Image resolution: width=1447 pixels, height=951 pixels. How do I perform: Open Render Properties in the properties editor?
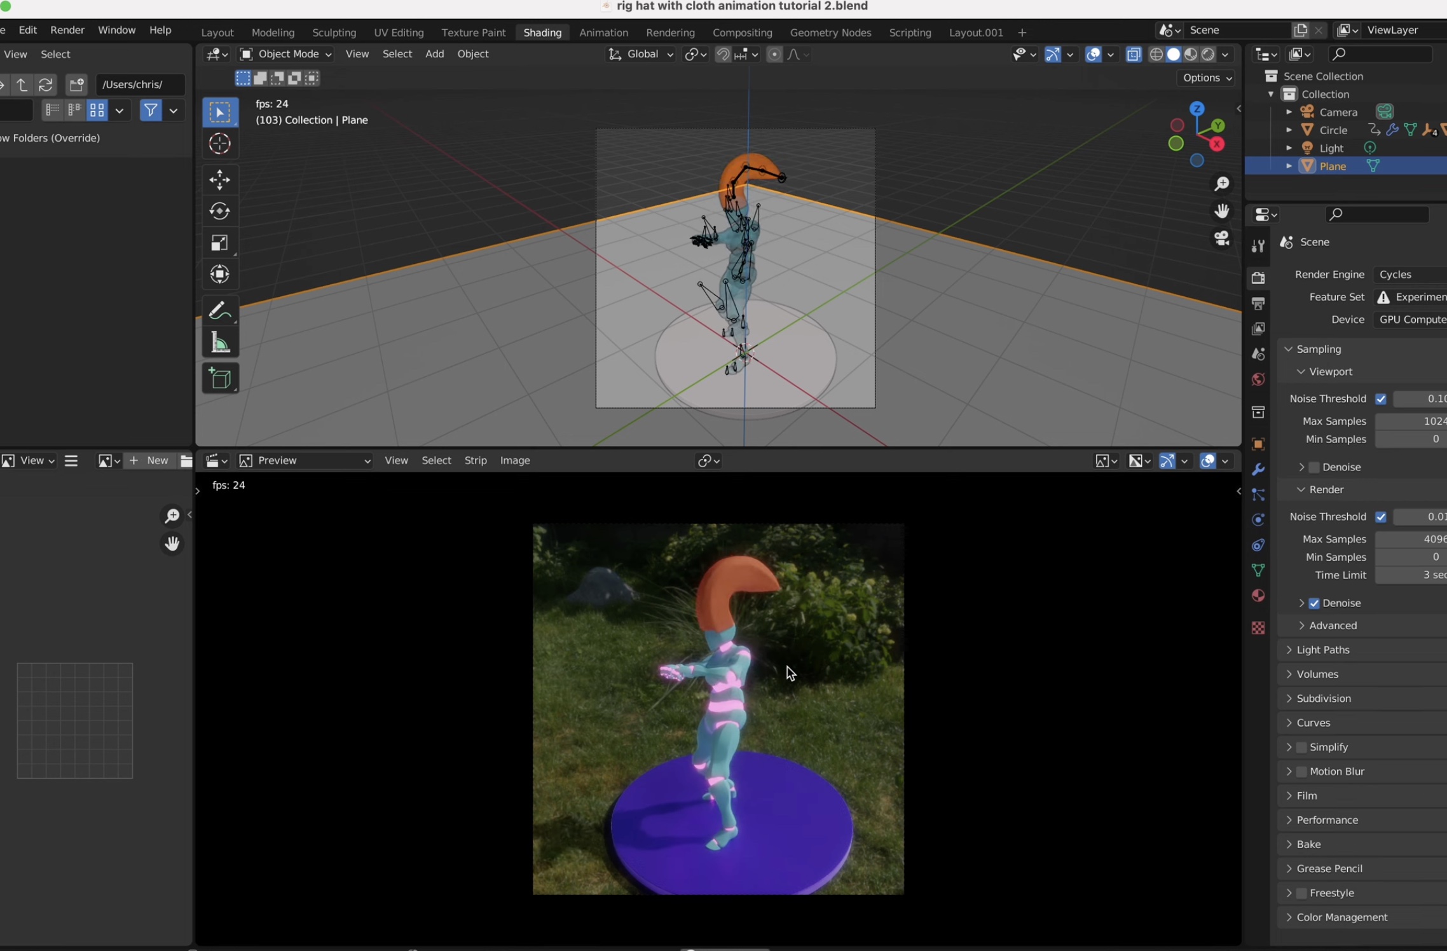1258,278
